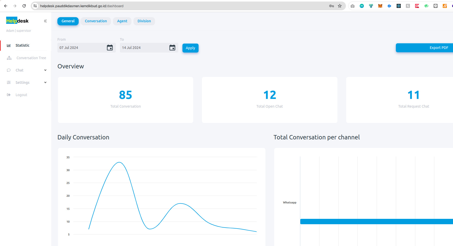
Task: Click the '5' y-axis label on Daily chart
Action: (69, 234)
